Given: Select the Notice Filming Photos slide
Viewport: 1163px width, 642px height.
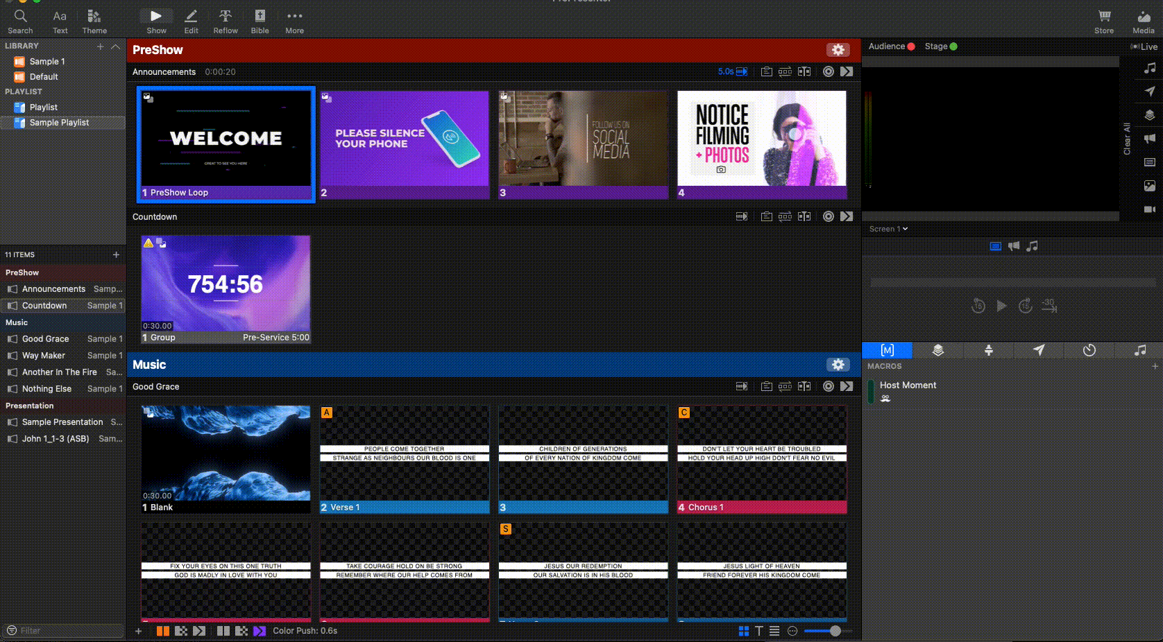Looking at the screenshot, I should (x=762, y=144).
